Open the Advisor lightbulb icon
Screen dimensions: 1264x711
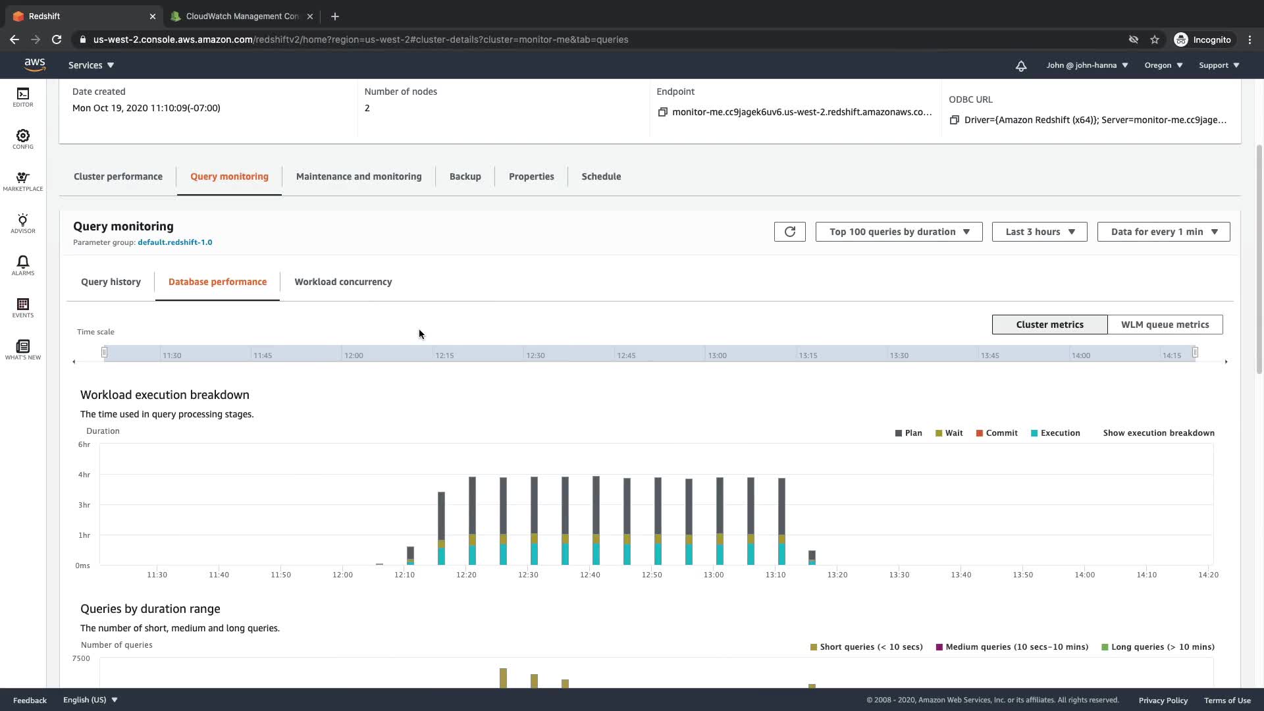pos(23,223)
